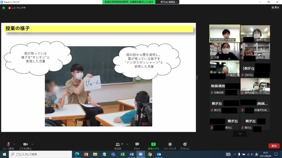Screen dimensions: 282x158
Task: Expand the view options dropdown at top
Action: coord(169,2)
